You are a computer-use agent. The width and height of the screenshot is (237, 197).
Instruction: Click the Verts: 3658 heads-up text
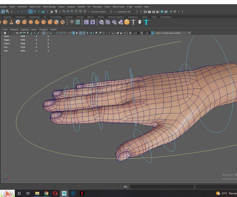14,36
